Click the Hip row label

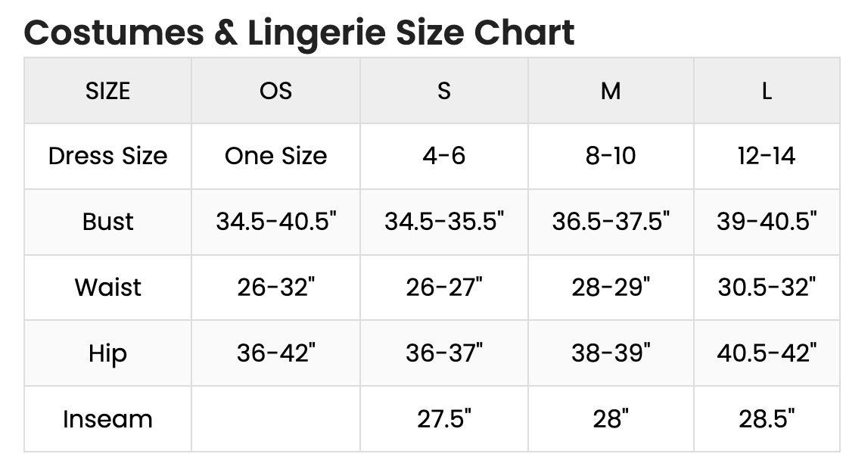tap(107, 353)
